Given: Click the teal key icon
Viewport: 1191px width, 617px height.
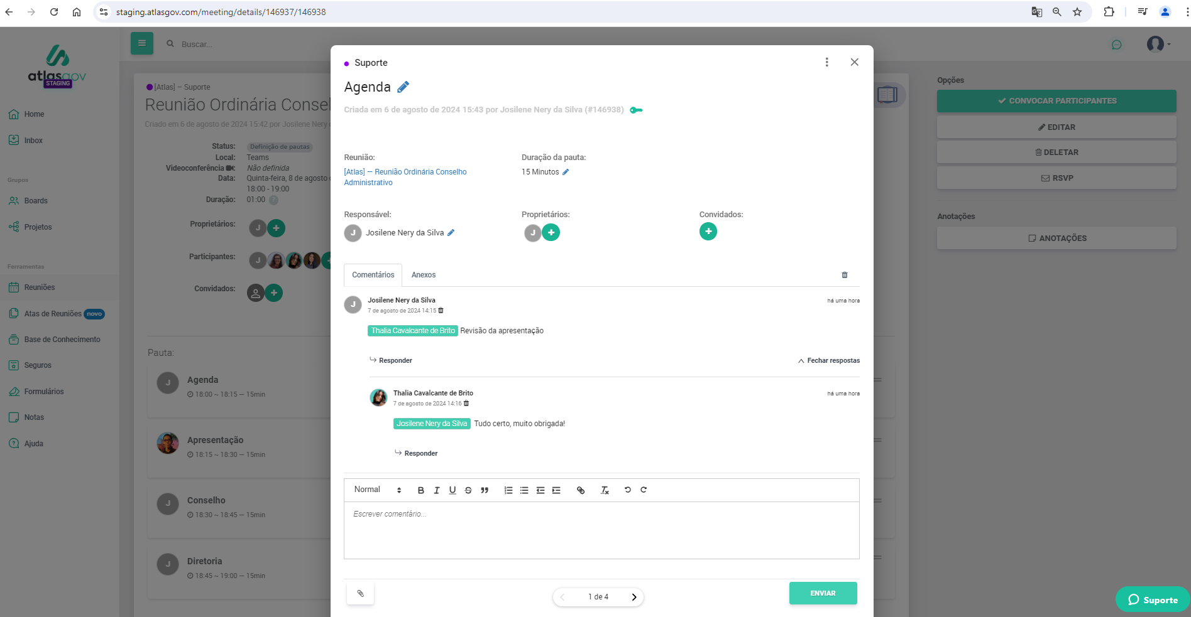Looking at the screenshot, I should pos(636,110).
